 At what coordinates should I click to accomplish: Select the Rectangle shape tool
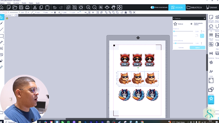[2, 36]
